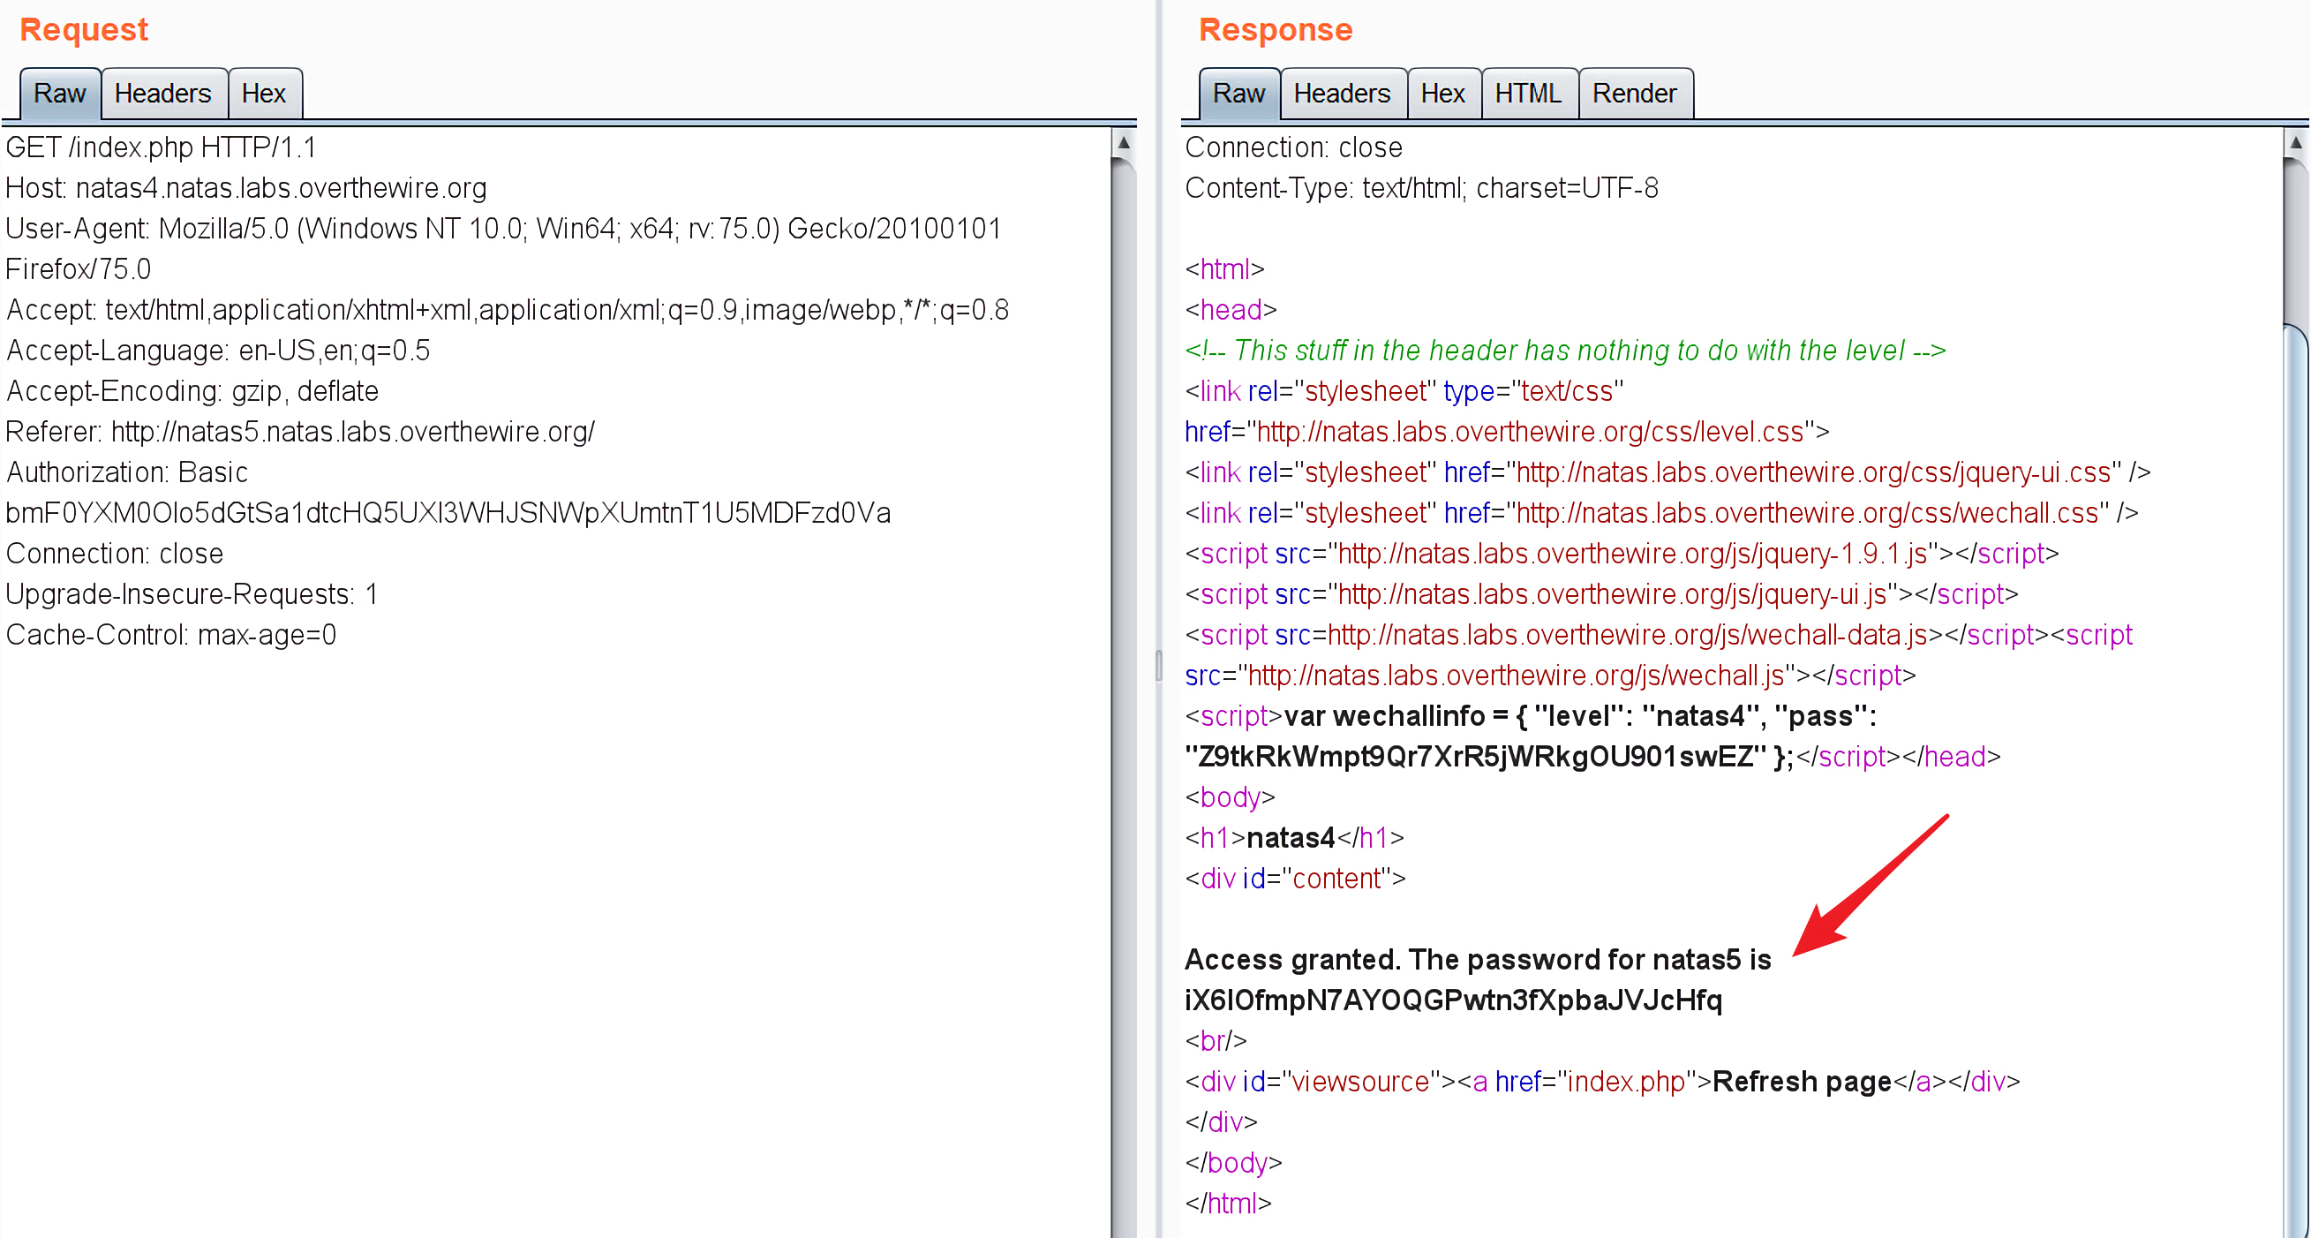
Task: Click the green HTML comment about the header
Action: 1565,351
